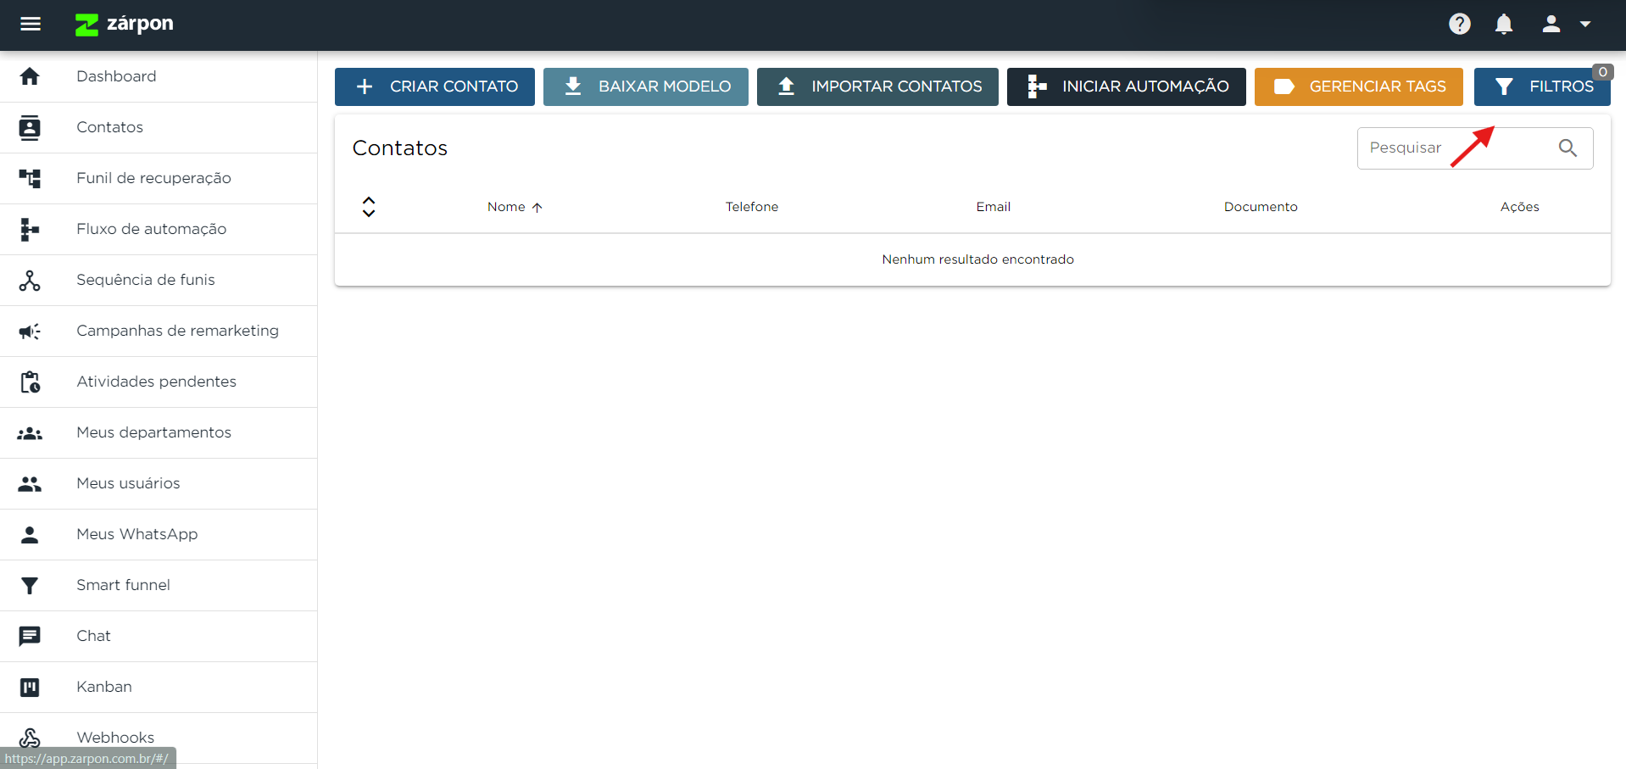Click the Zarpon logo
Screen dimensions: 1626x769
[125, 24]
